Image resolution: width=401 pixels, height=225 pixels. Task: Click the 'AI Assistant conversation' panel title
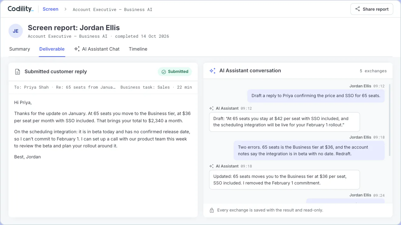[x=250, y=71]
